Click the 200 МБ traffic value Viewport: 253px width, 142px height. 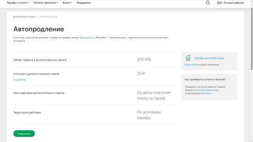click(x=144, y=60)
